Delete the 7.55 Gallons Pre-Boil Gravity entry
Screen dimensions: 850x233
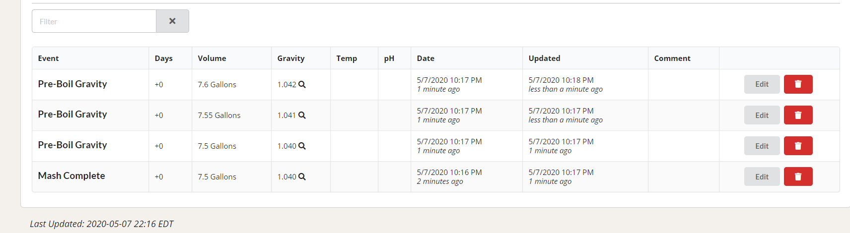coord(798,115)
